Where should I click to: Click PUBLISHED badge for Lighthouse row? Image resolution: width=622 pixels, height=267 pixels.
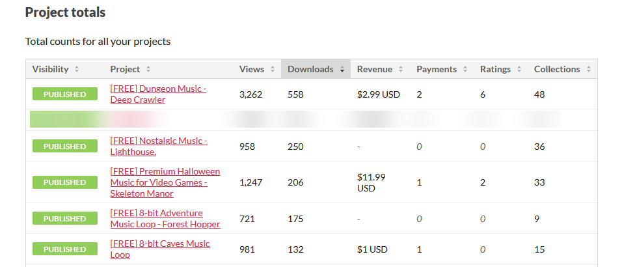64,147
